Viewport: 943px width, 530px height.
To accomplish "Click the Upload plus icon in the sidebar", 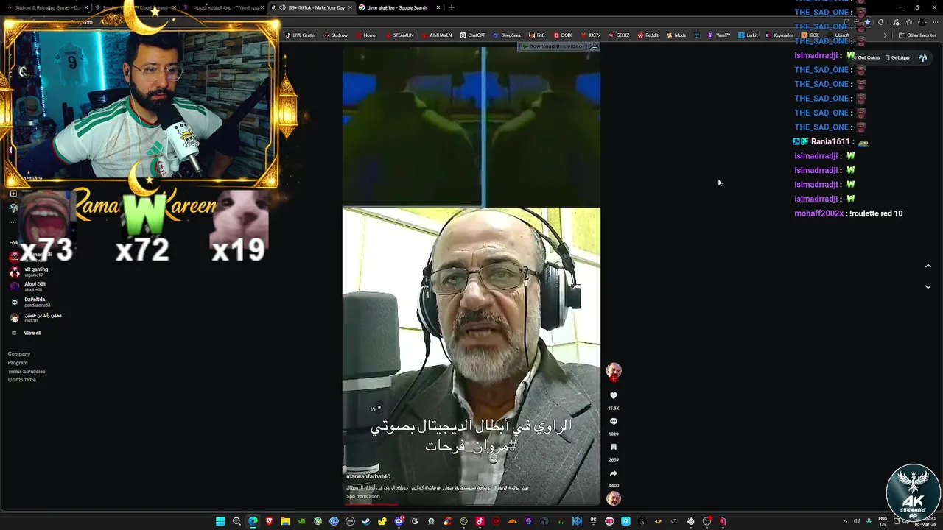I will [x=13, y=194].
